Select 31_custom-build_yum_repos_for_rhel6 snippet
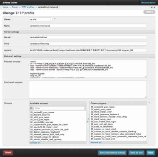 [49, 125]
